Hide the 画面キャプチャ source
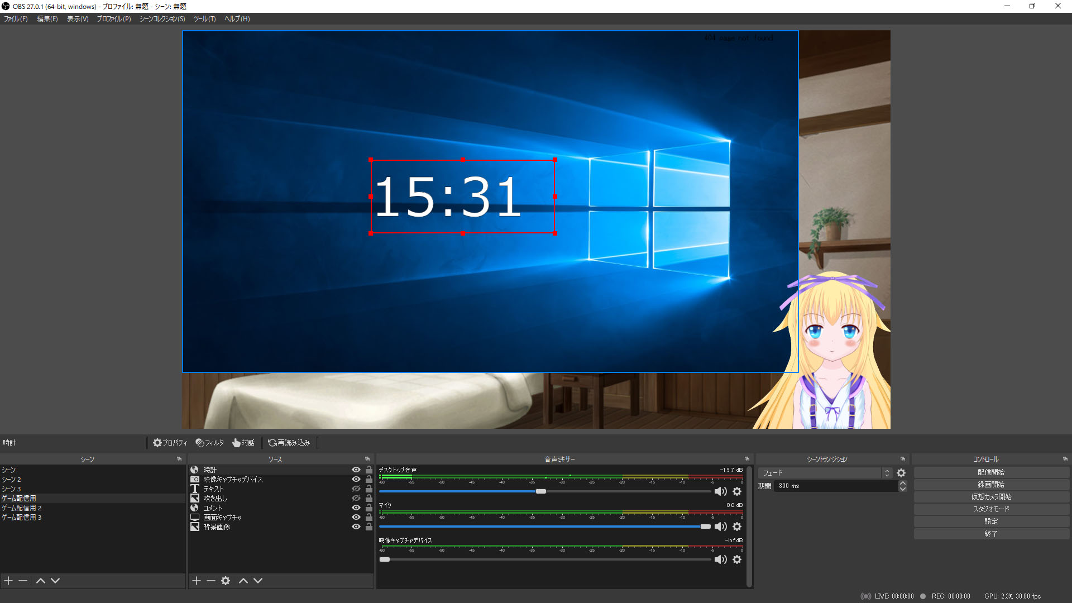The height and width of the screenshot is (603, 1072). (356, 518)
